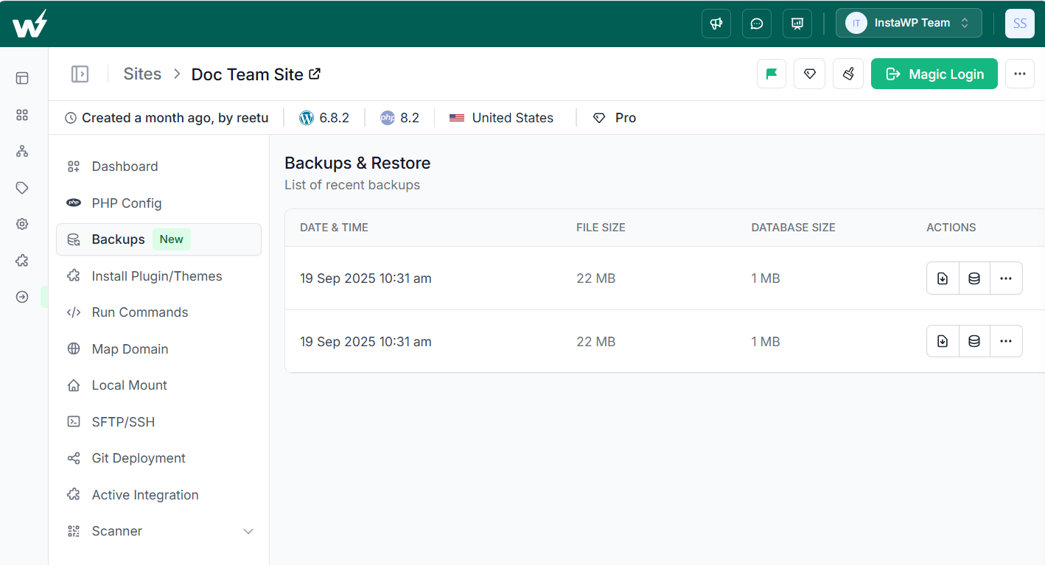The image size is (1045, 565).
Task: Open the InstaWP Team switcher dropdown
Action: [x=909, y=23]
